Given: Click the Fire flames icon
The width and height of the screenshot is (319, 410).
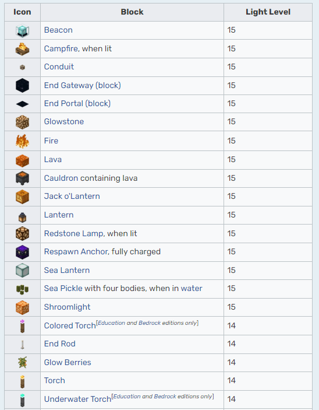Looking at the screenshot, I should coord(22,141).
